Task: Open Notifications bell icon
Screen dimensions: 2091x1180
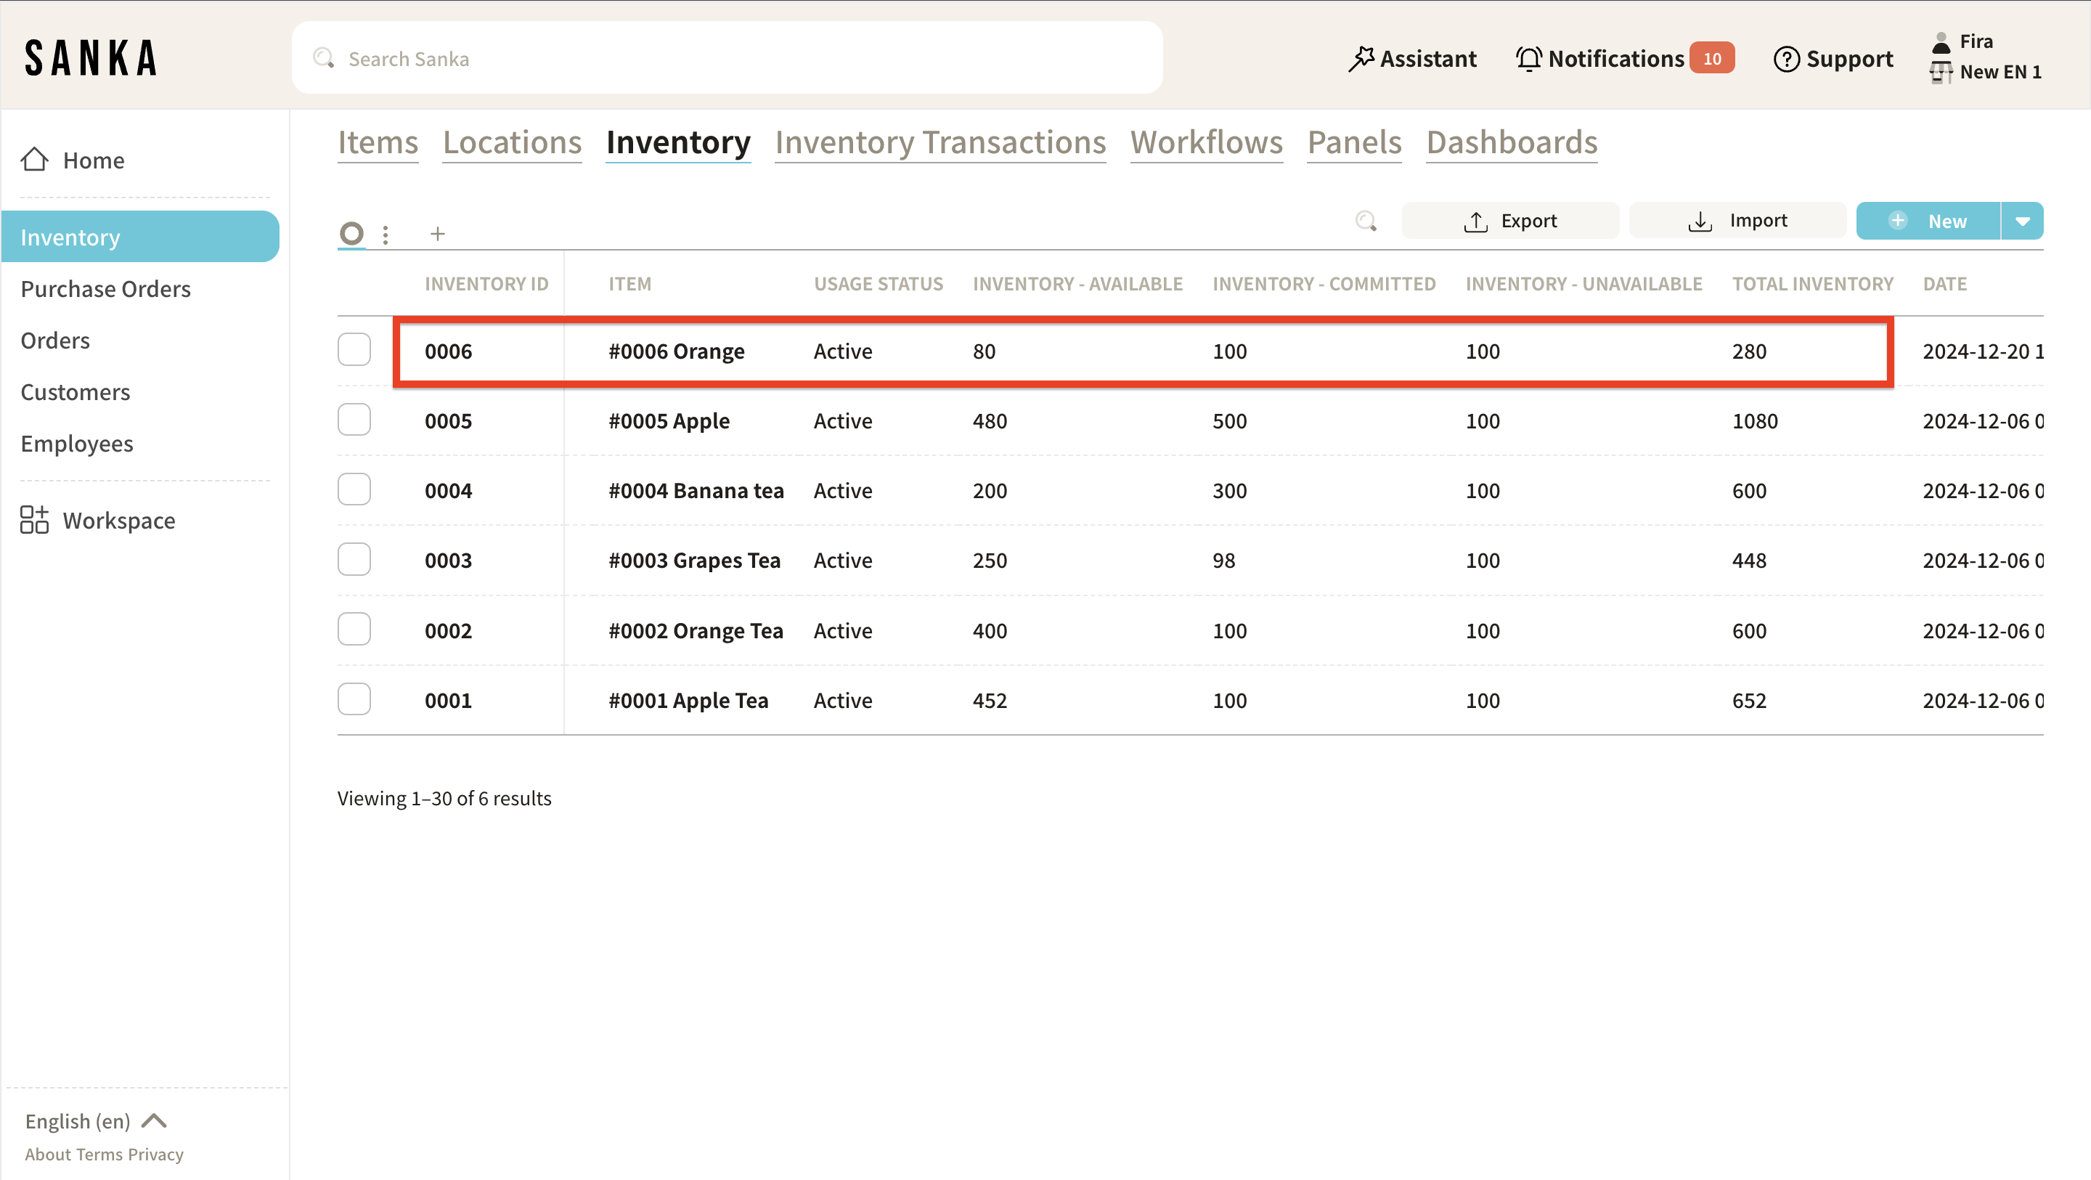Action: click(1528, 59)
